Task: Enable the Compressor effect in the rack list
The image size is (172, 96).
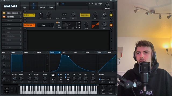Action: pos(4,36)
